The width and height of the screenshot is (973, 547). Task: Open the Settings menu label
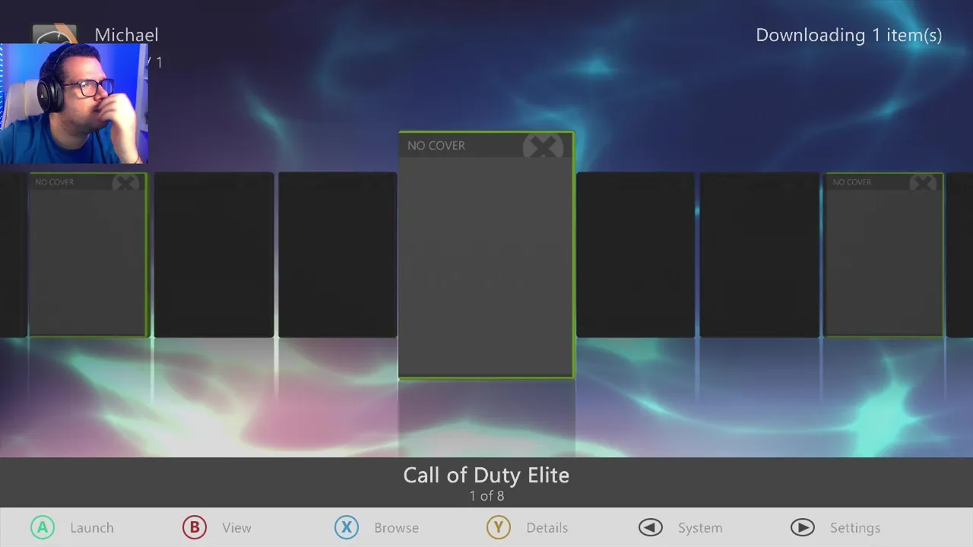(855, 528)
